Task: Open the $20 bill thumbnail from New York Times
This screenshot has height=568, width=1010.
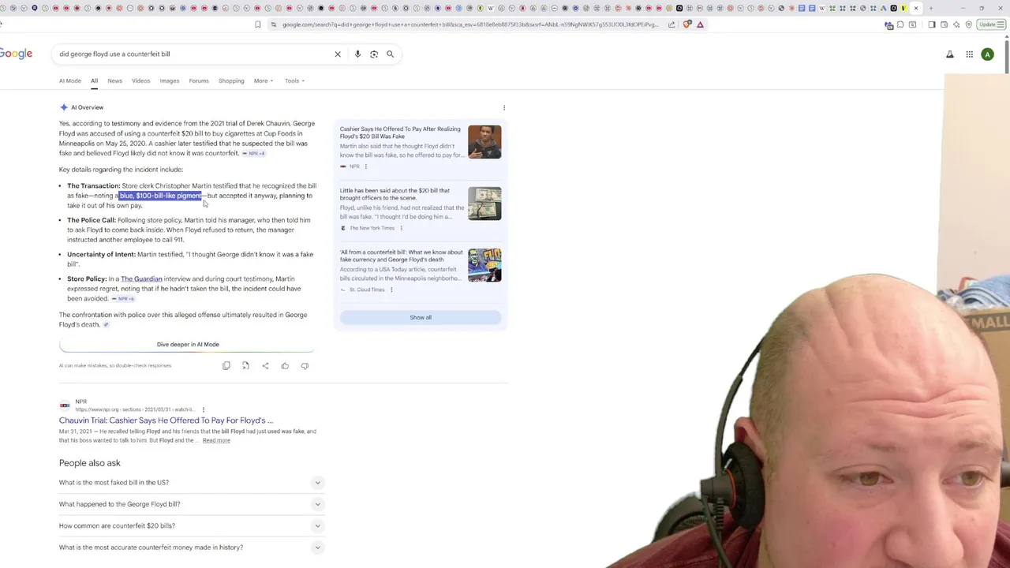Action: 484,204
